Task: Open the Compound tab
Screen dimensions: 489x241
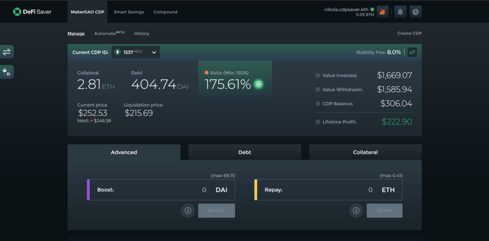Action: [x=165, y=12]
